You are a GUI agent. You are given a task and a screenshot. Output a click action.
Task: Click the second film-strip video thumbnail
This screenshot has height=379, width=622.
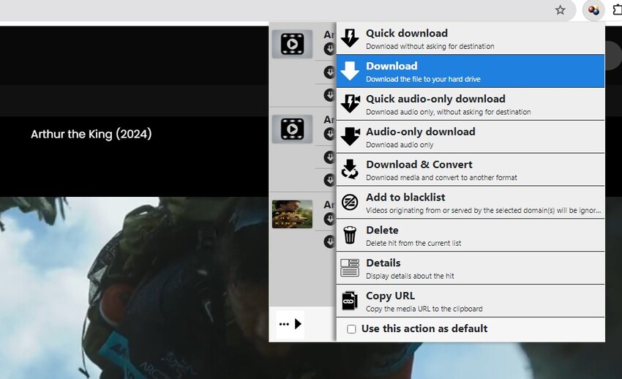tap(293, 130)
